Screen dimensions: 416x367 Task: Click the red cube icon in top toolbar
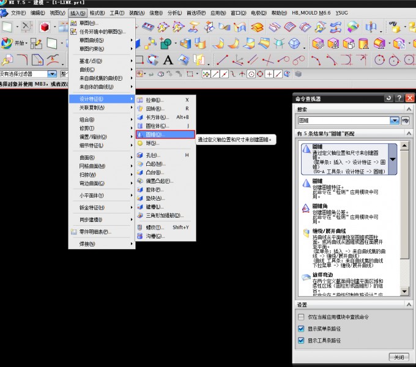pyautogui.click(x=45, y=27)
